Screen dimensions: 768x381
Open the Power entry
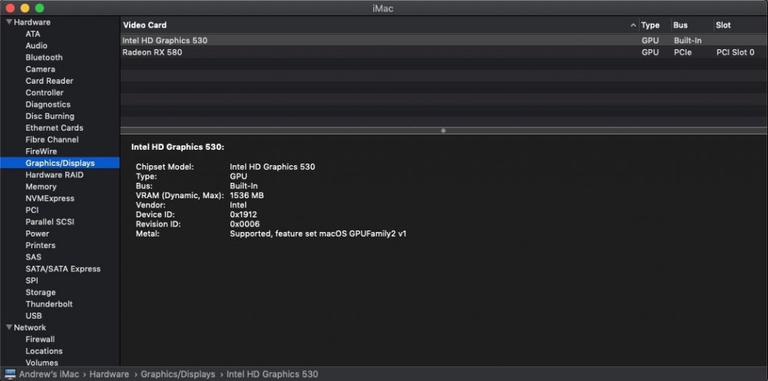pyautogui.click(x=37, y=234)
